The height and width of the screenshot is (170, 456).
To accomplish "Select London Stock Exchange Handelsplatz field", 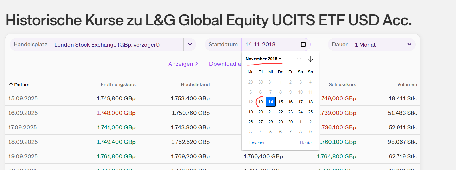I will 107,45.
